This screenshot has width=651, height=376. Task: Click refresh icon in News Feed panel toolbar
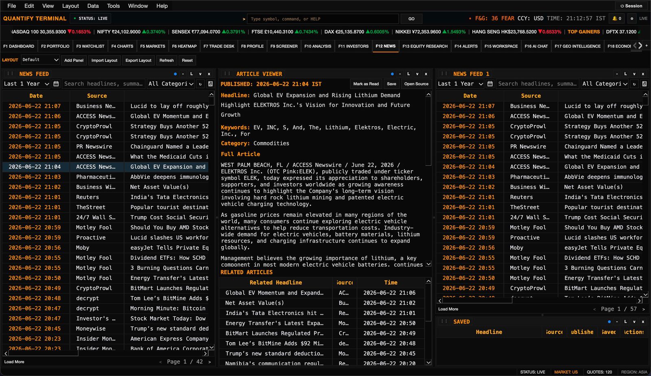200,84
